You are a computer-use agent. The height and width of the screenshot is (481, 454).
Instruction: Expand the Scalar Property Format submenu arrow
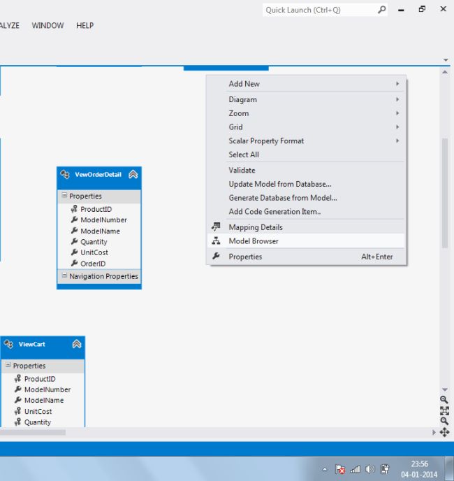coord(397,141)
